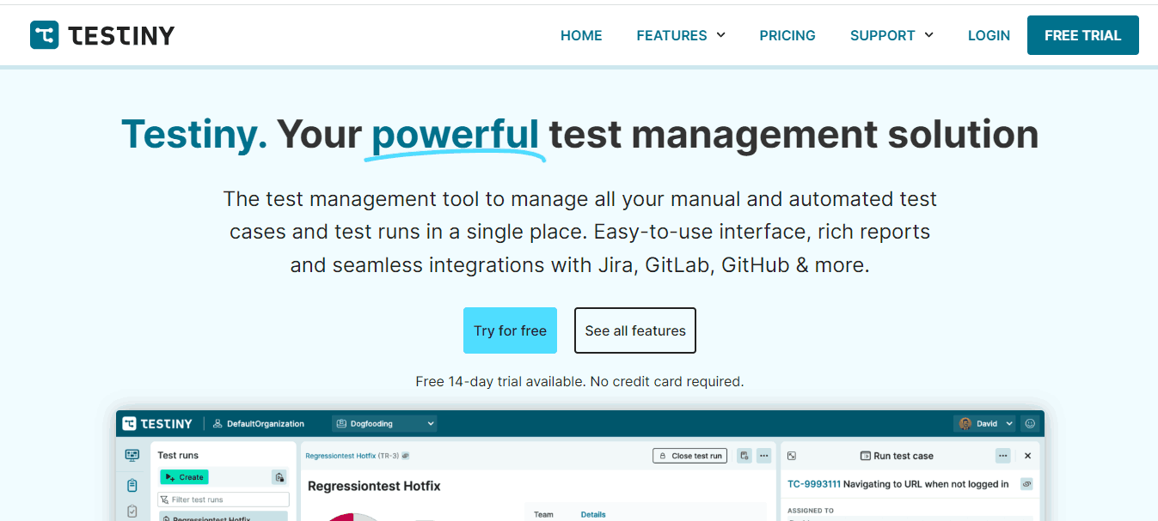Click the Testiny logo icon
The width and height of the screenshot is (1158, 521).
(x=44, y=34)
